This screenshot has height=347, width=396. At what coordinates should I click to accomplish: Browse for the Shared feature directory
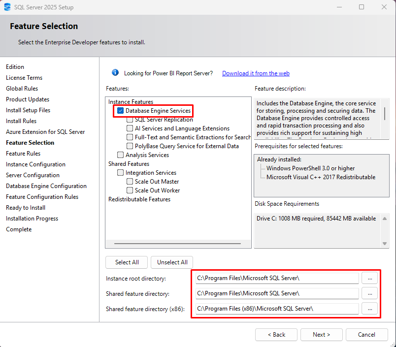coord(370,293)
